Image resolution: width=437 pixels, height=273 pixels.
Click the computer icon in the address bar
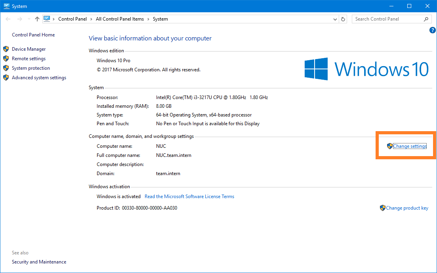(47, 19)
